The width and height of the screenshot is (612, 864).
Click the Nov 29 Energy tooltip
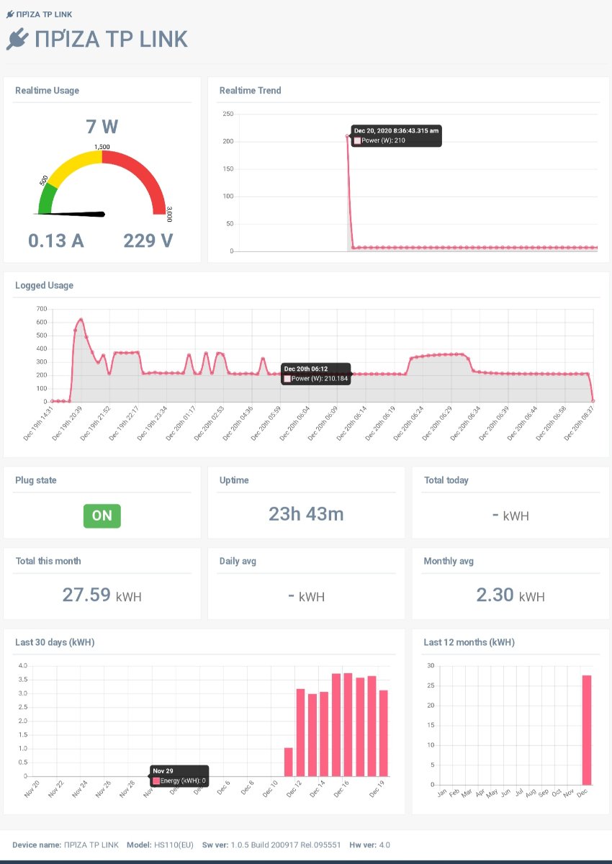pyautogui.click(x=179, y=776)
